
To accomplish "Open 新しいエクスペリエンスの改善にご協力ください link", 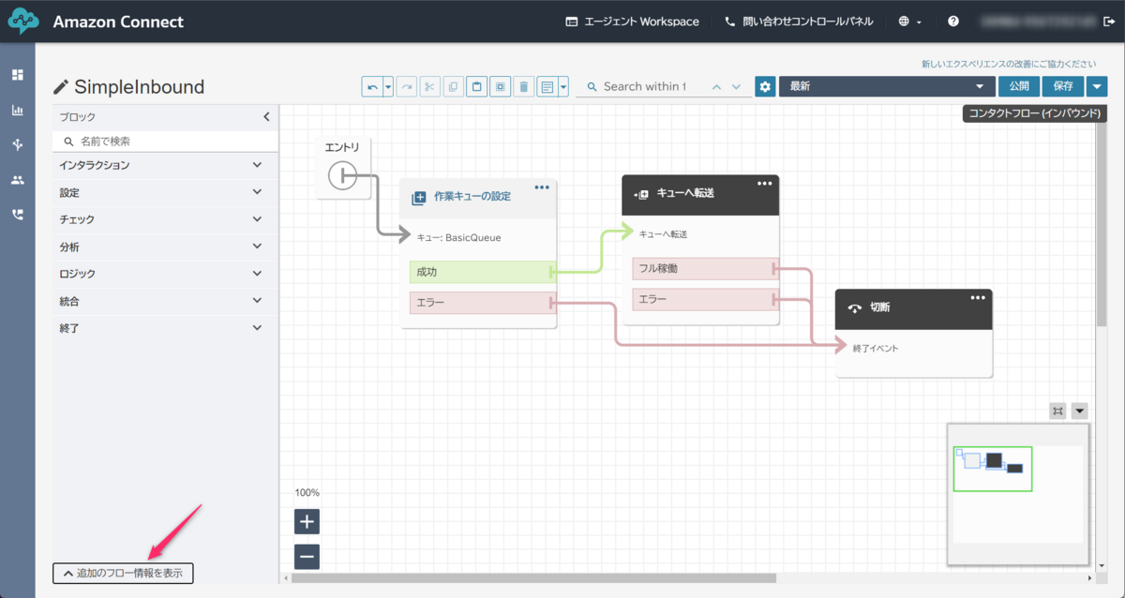I will 1009,64.
